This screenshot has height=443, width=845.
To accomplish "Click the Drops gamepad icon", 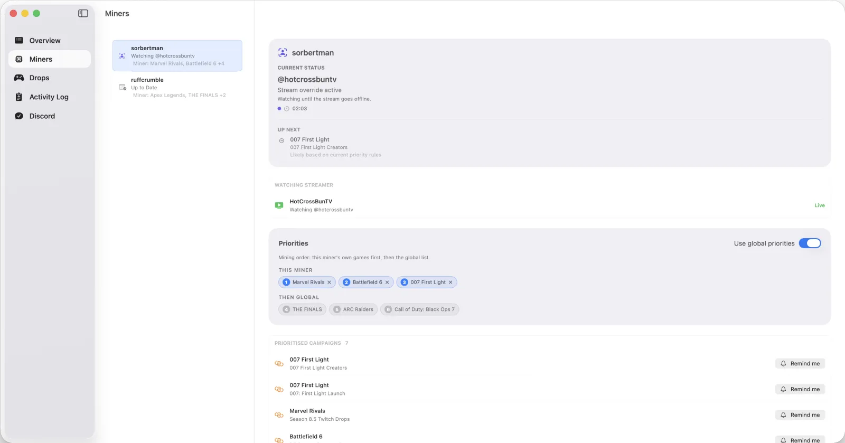I will pos(19,78).
